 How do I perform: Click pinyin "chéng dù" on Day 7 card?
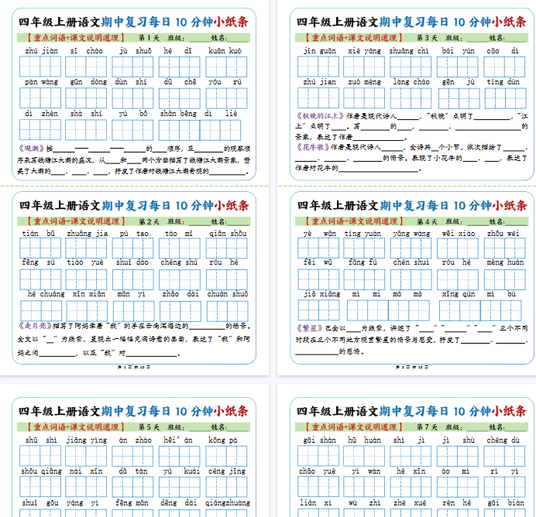[503, 440]
